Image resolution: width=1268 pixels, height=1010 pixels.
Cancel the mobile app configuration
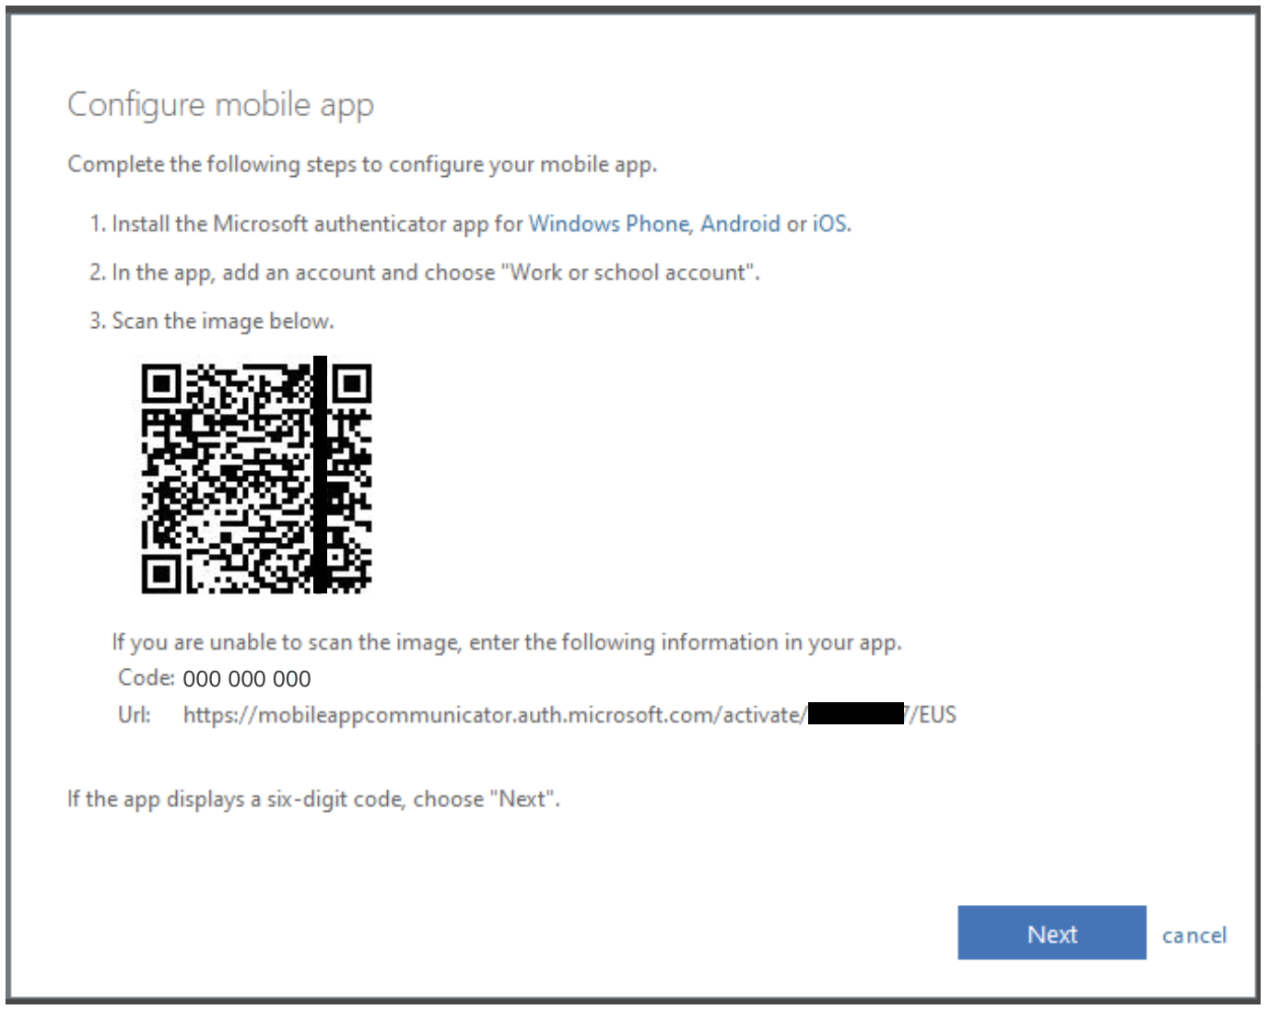point(1193,935)
